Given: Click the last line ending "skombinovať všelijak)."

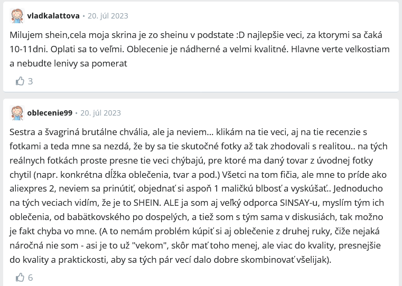Looking at the screenshot, I should pos(171,260).
